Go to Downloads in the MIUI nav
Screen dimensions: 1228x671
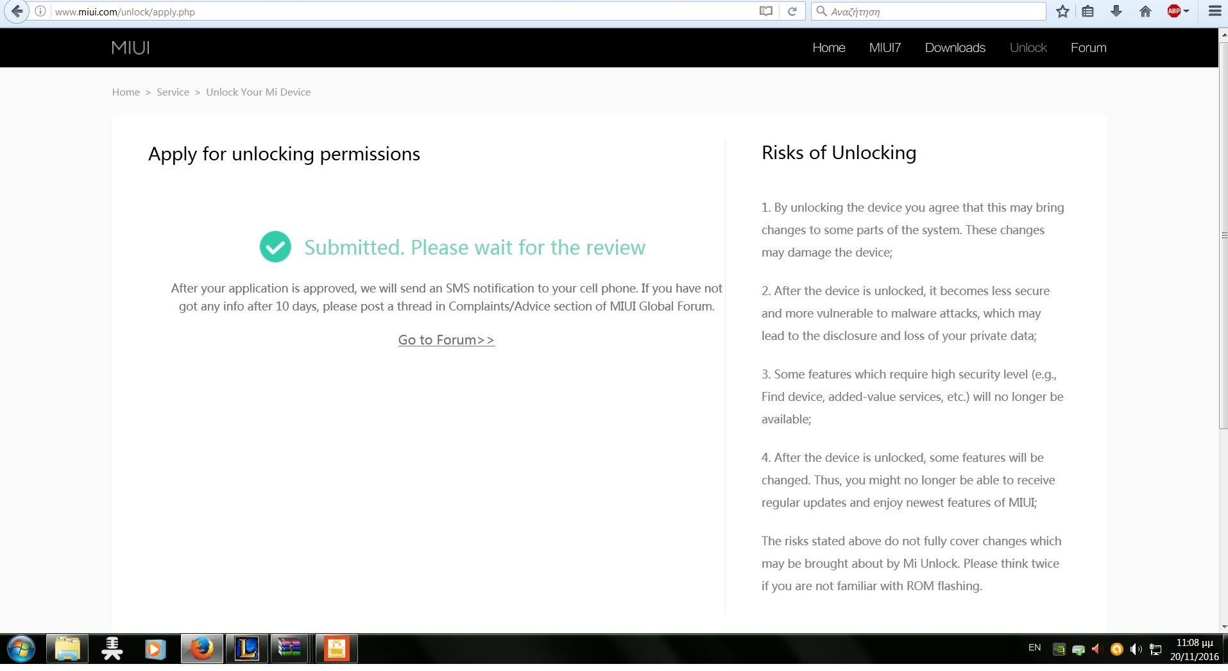(955, 47)
